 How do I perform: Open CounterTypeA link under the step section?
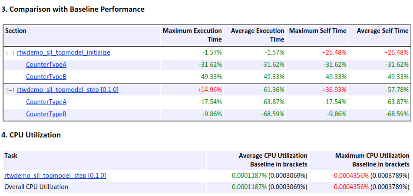click(x=46, y=102)
